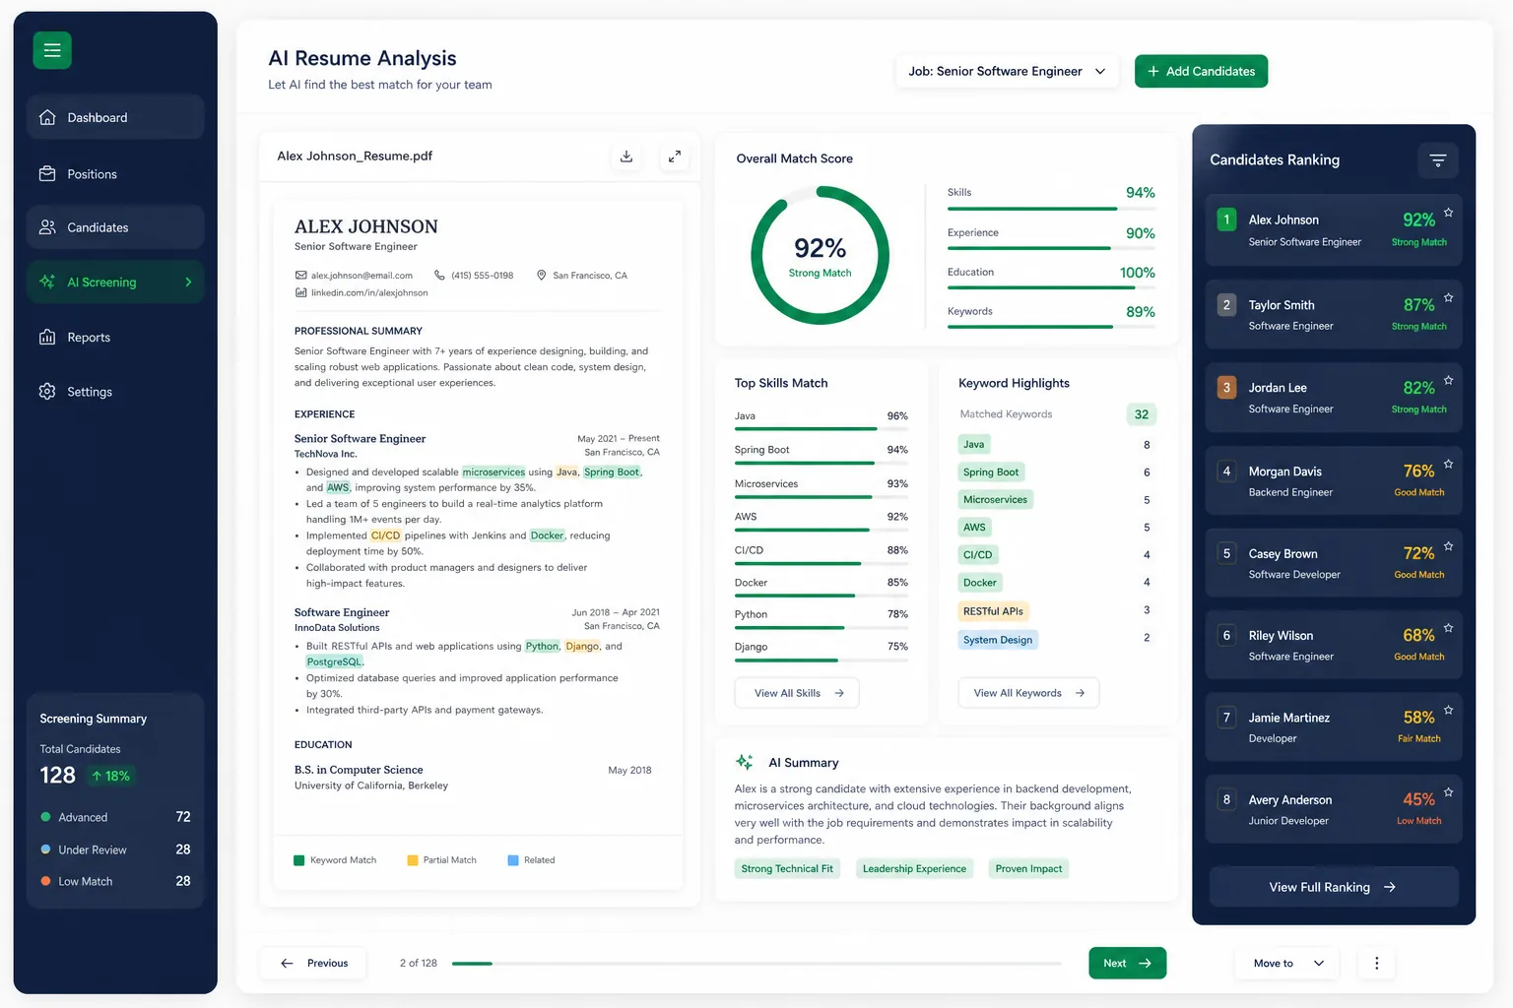
Task: Go to the Next candidate
Action: click(x=1127, y=964)
